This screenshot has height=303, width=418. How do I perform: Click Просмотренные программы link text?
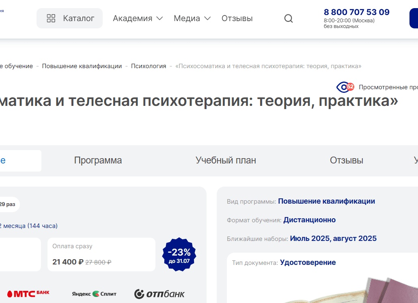point(388,87)
